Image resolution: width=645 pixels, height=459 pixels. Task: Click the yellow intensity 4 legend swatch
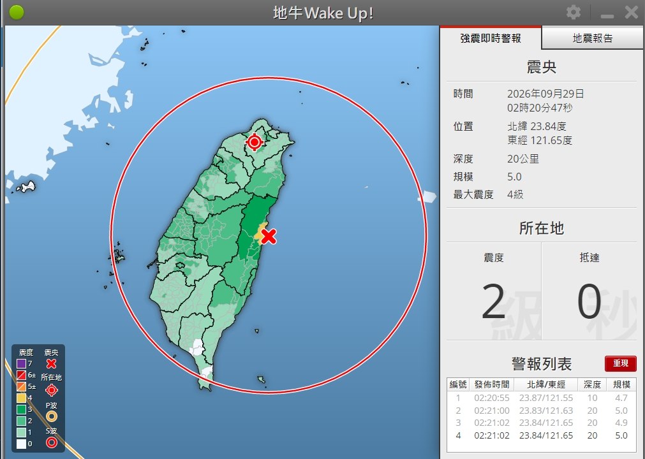[22, 398]
